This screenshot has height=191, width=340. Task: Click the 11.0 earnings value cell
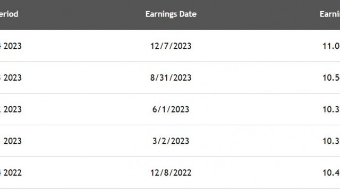coord(331,46)
